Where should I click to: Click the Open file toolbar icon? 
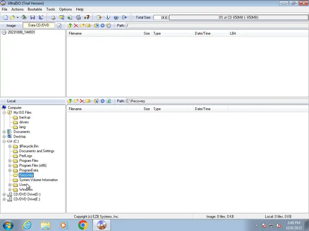pos(12,17)
